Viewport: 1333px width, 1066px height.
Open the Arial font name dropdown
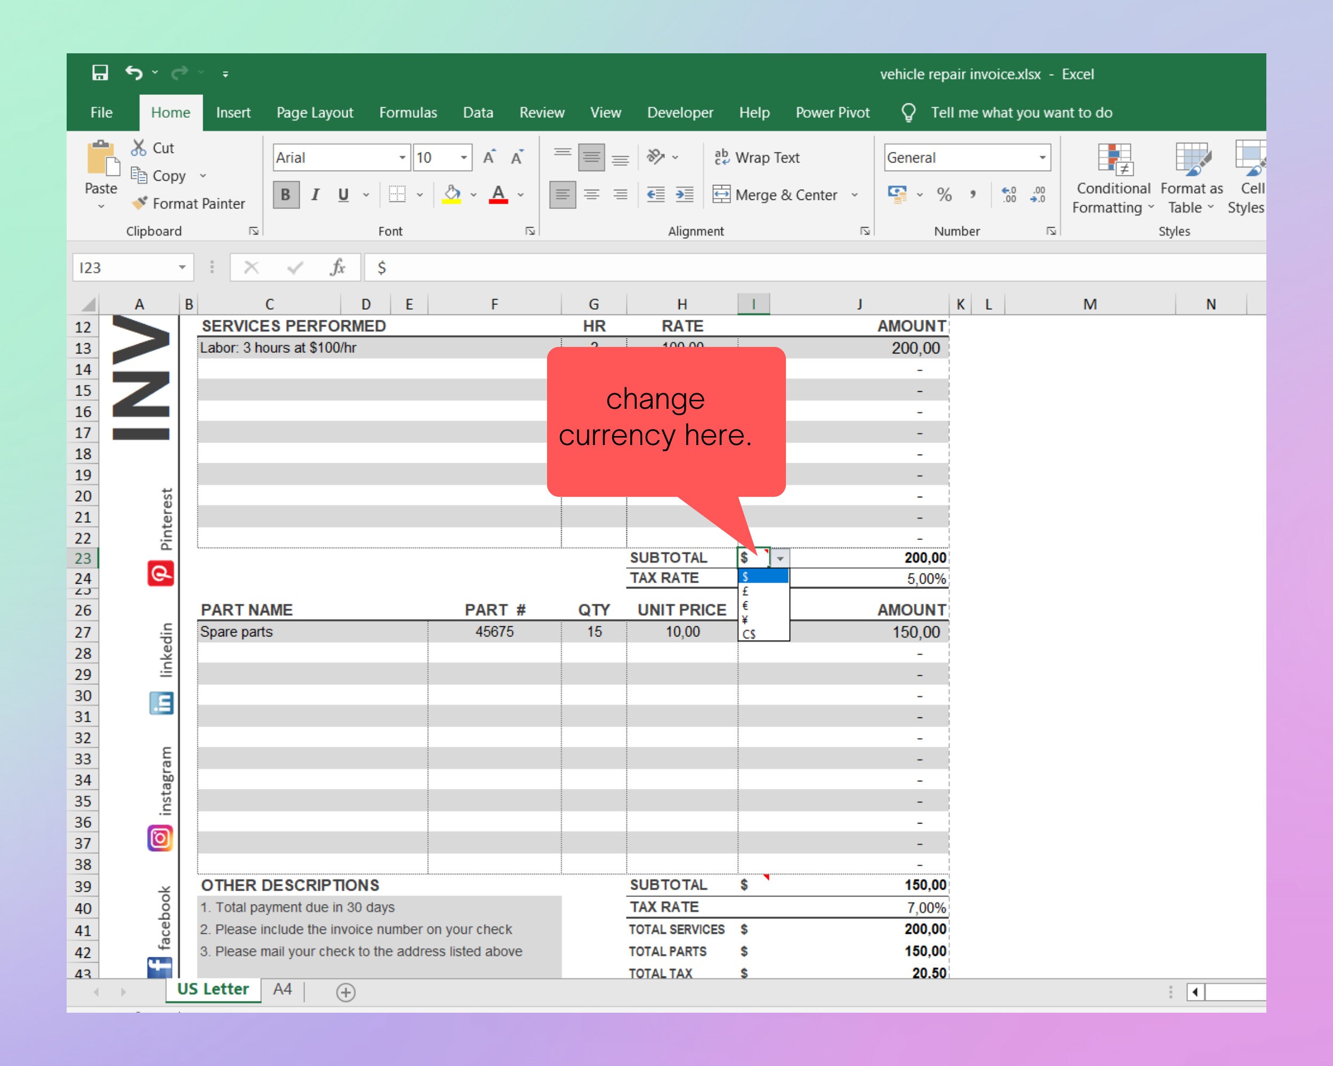click(x=403, y=158)
